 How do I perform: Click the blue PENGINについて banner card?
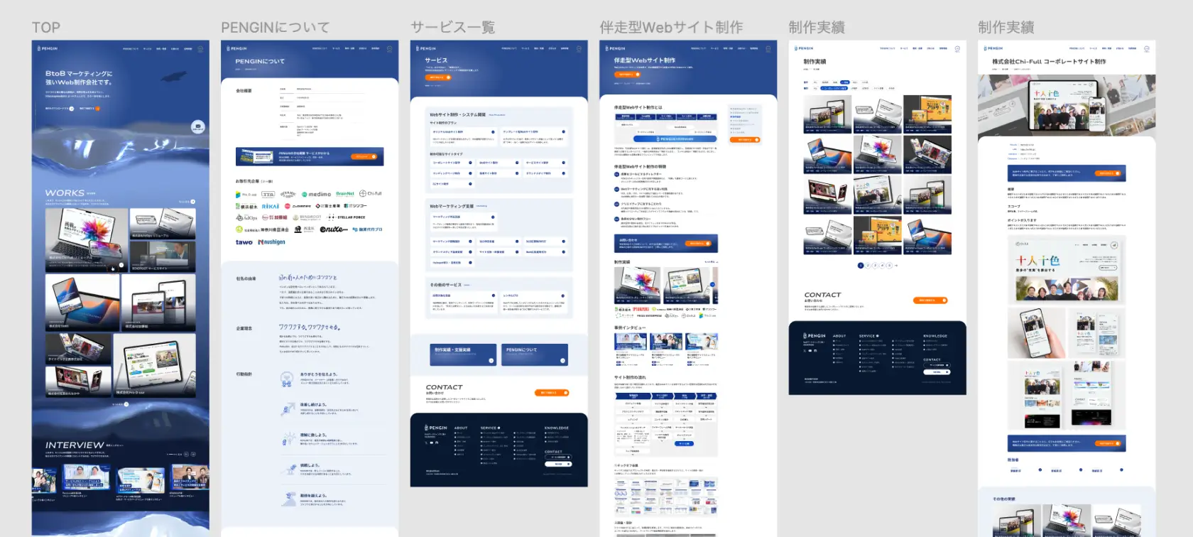tap(535, 354)
